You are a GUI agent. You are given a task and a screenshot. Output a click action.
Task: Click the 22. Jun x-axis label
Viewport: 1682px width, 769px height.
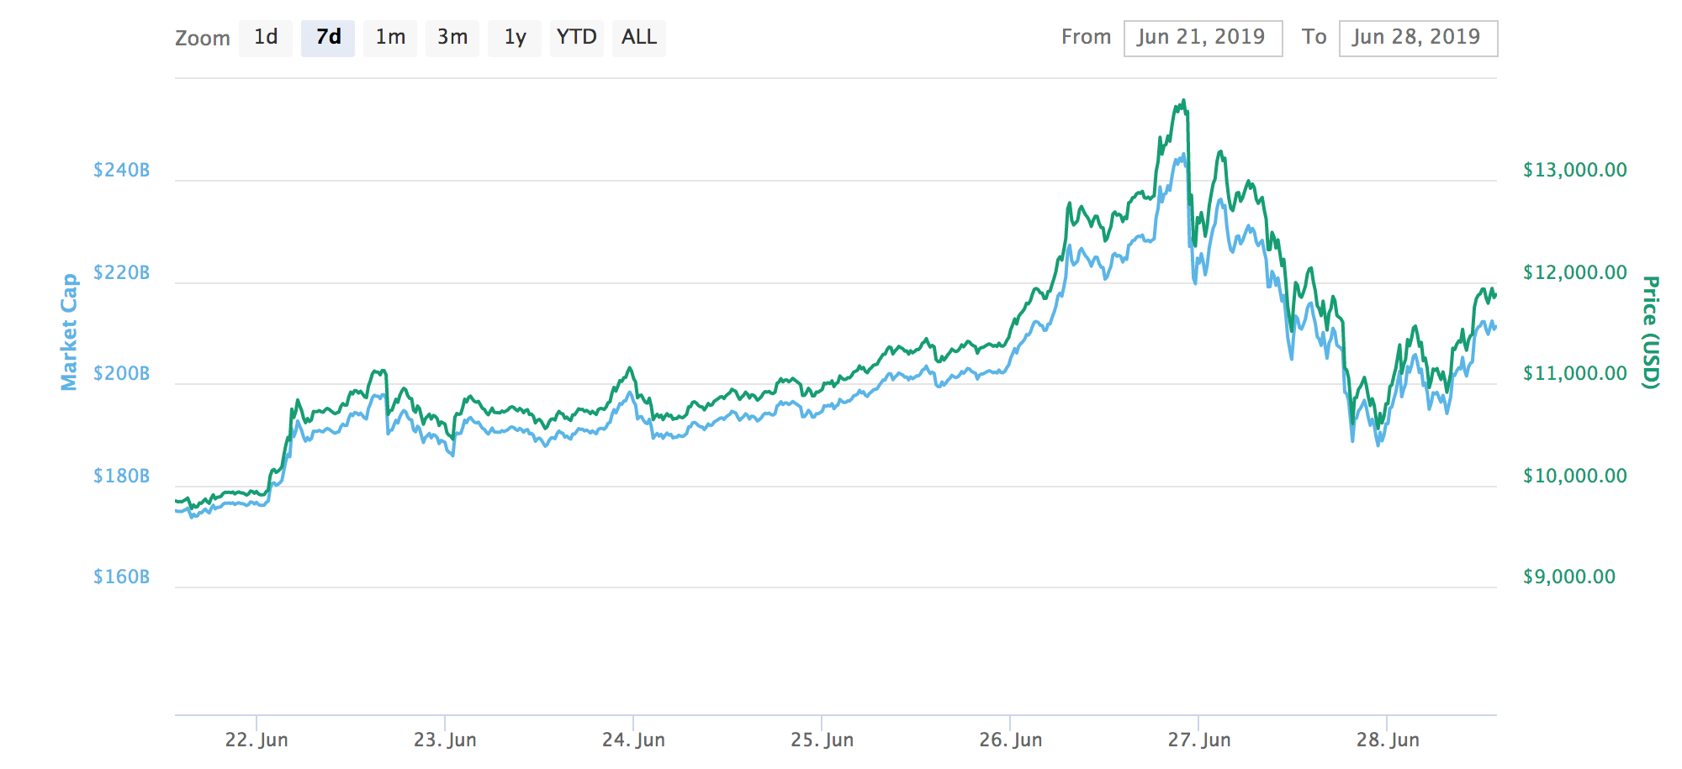257,740
